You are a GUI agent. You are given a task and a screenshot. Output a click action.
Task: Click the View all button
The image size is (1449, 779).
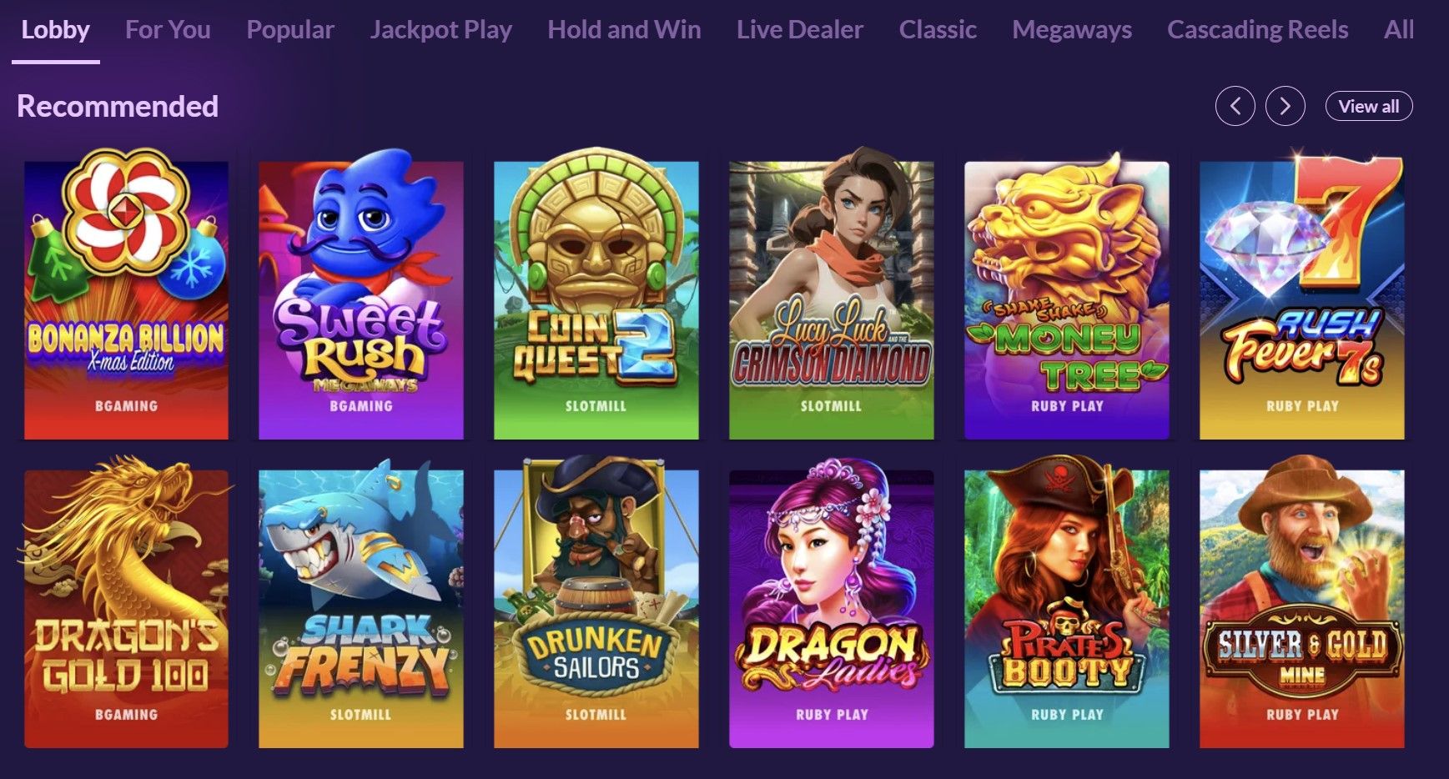[x=1368, y=106]
